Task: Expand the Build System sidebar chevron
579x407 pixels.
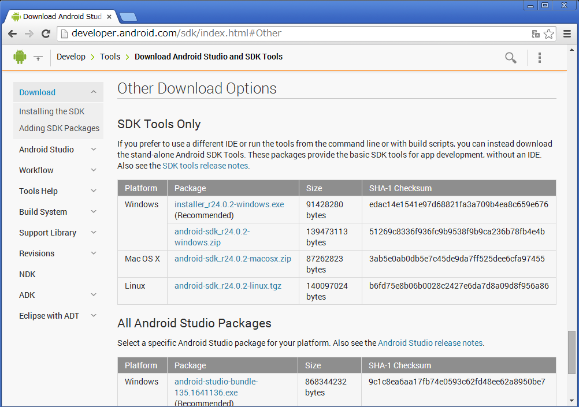Action: pyautogui.click(x=94, y=211)
